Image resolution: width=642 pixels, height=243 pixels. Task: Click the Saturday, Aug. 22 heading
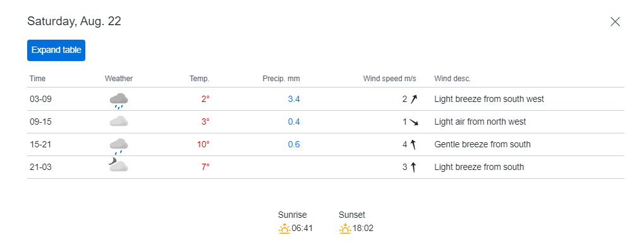point(74,21)
